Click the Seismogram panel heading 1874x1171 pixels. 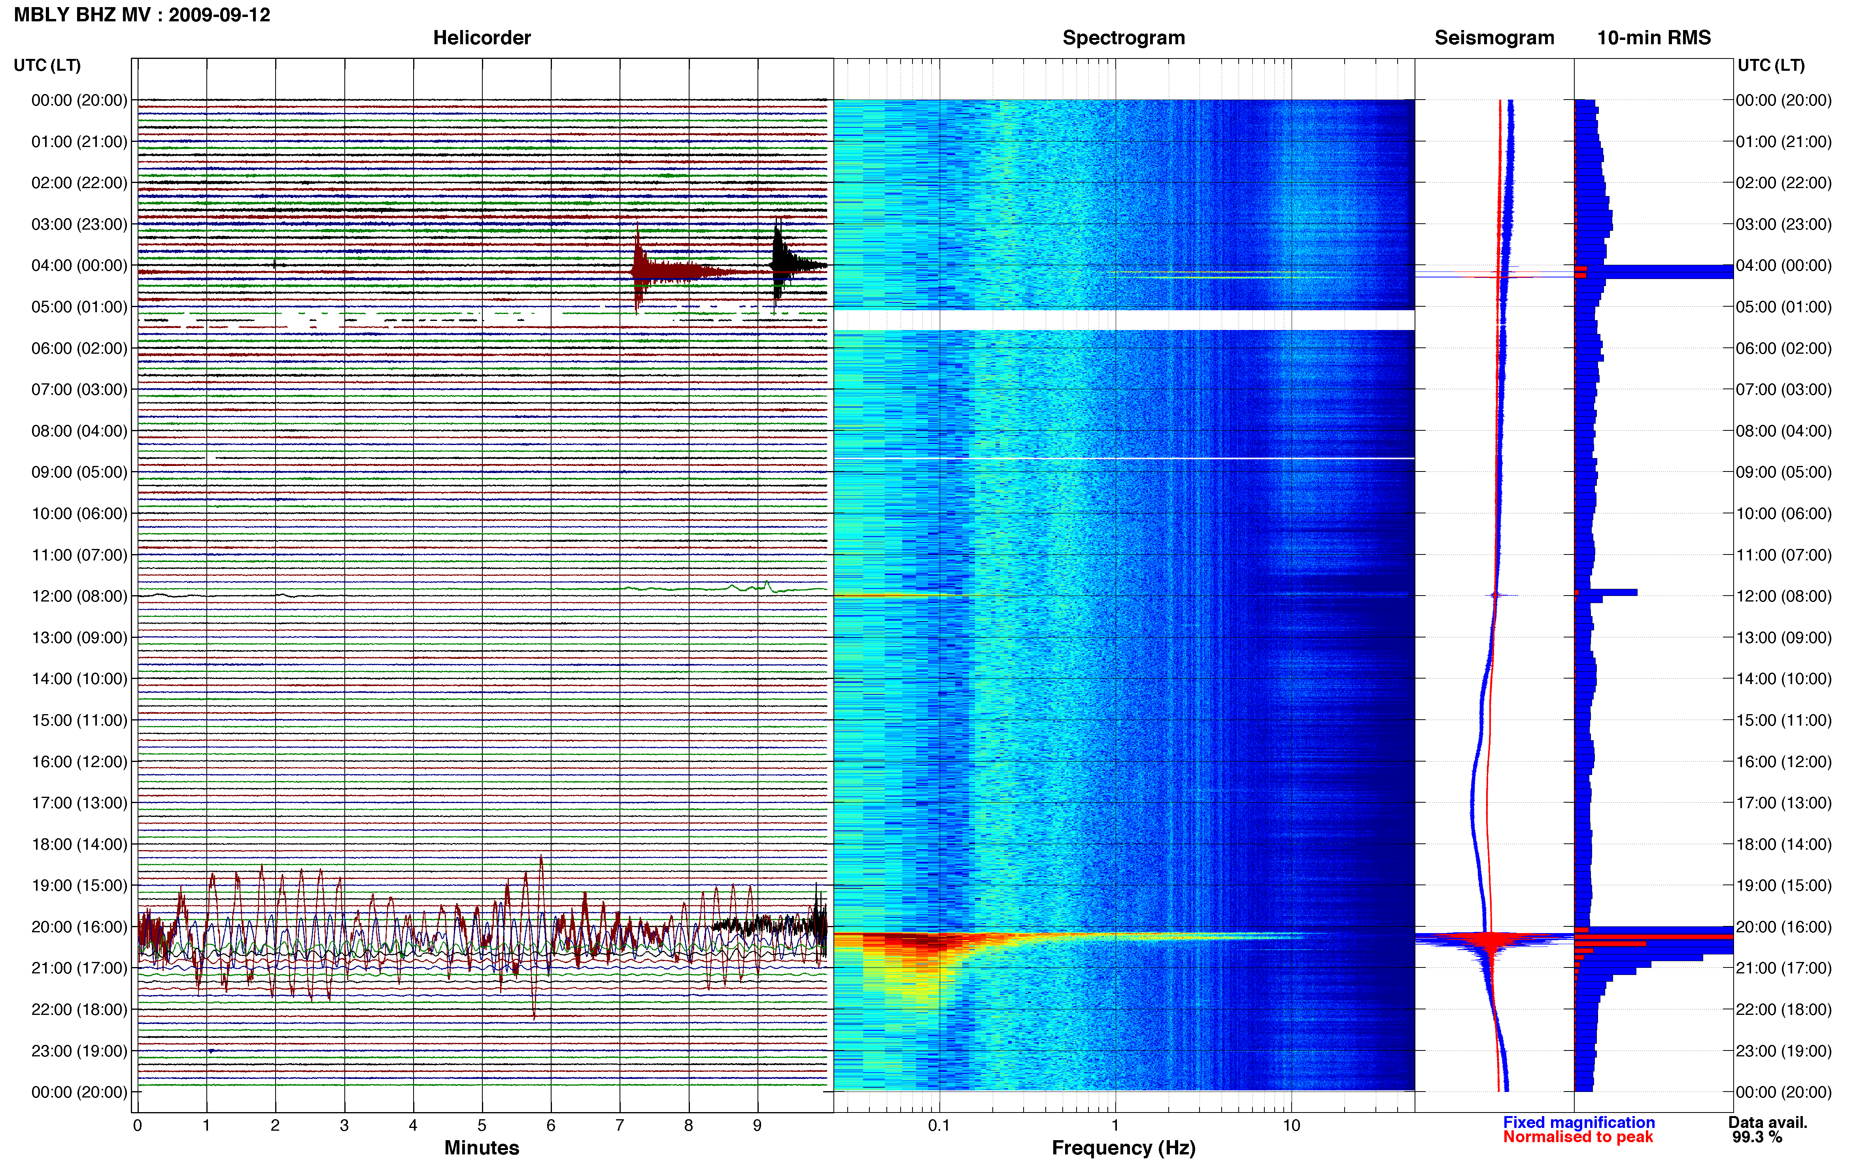1494,38
